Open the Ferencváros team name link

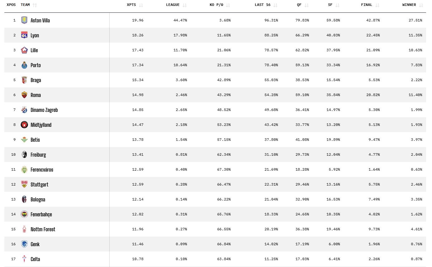click(x=42, y=170)
